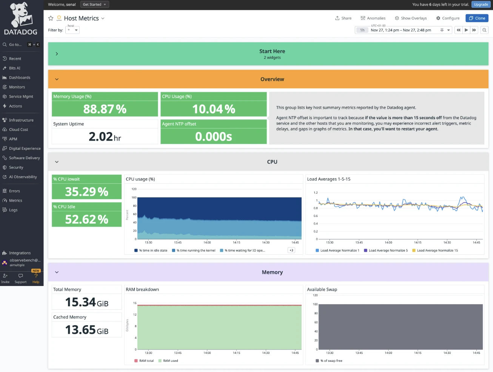This screenshot has width=493, height=372.
Task: Toggle Load Average Normalize 5 legend
Action: click(386, 250)
